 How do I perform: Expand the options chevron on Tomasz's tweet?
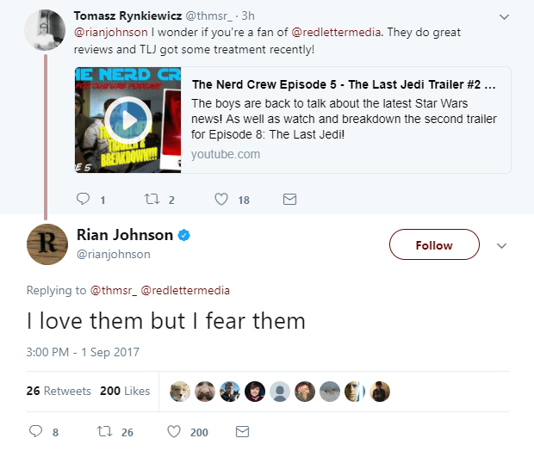pyautogui.click(x=504, y=16)
